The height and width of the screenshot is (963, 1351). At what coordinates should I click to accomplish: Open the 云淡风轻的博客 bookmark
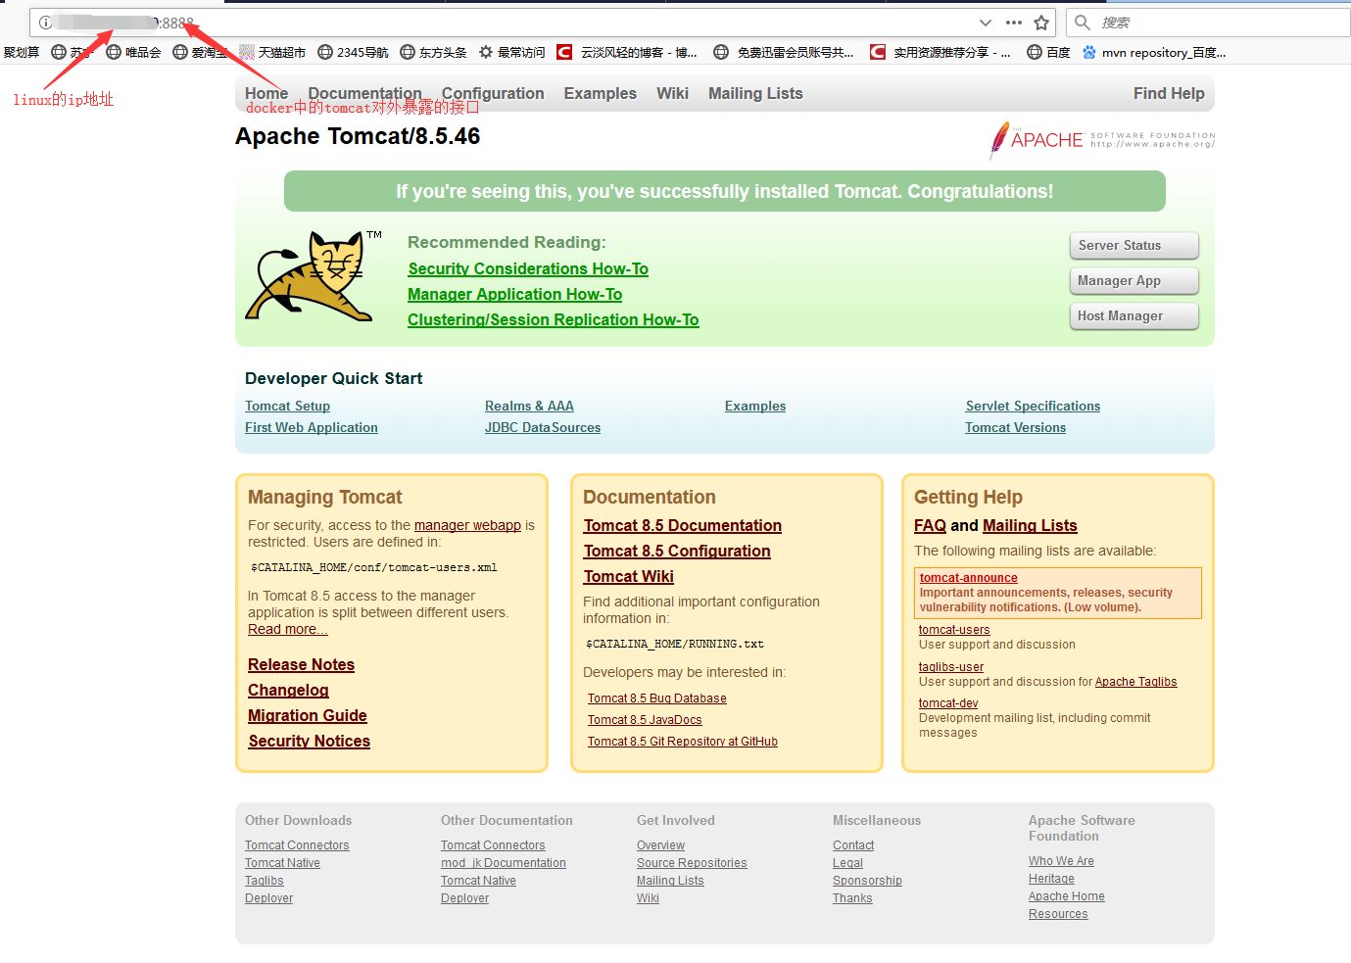tap(627, 53)
